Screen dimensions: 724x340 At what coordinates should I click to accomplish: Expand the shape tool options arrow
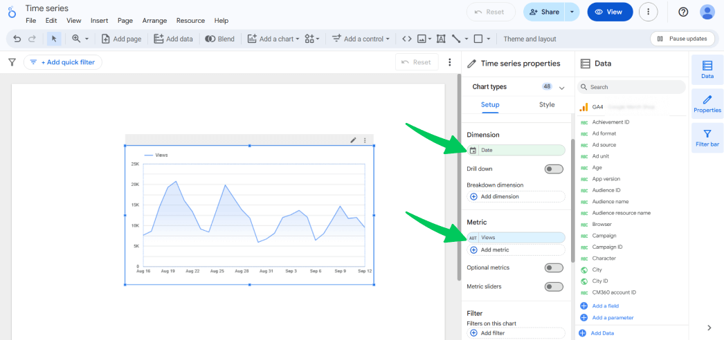489,39
